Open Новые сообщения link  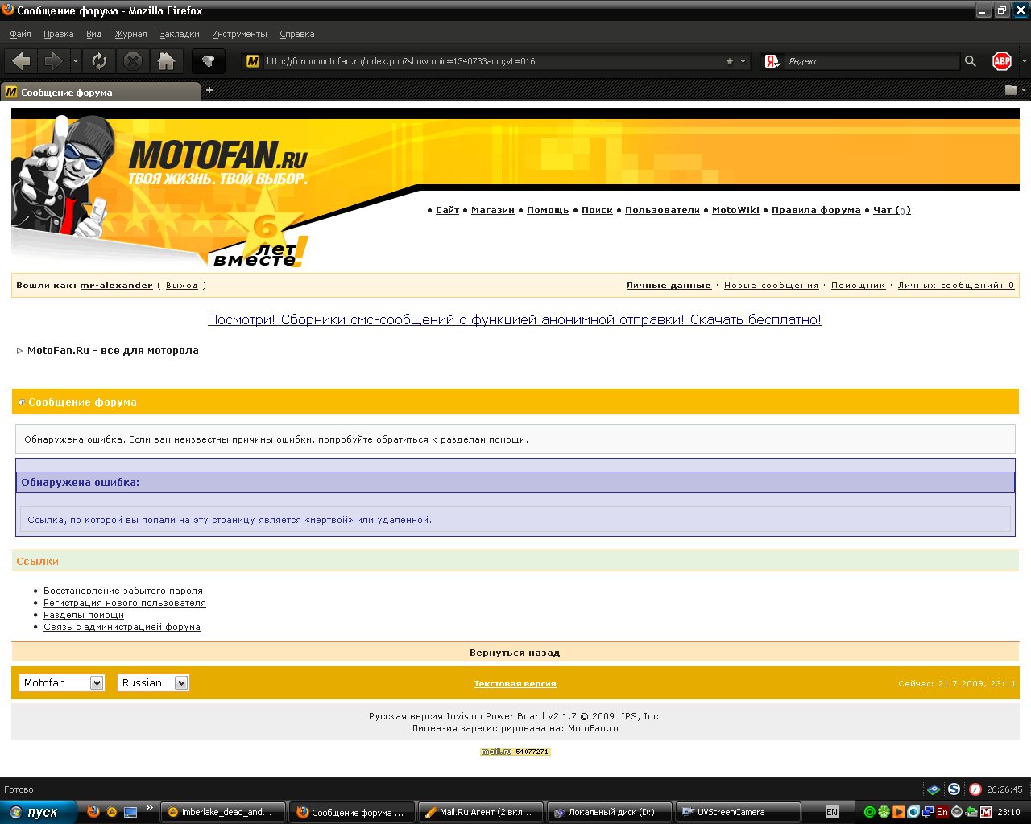tap(771, 285)
